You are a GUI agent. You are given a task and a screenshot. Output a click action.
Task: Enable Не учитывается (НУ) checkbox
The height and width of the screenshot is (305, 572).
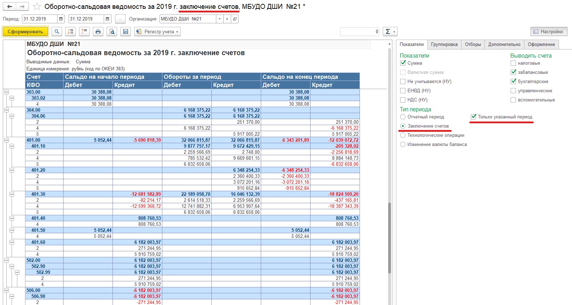pyautogui.click(x=403, y=81)
